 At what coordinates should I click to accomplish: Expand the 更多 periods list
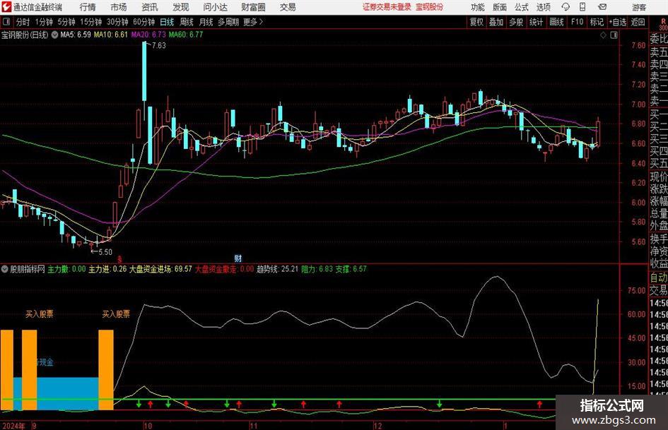254,22
